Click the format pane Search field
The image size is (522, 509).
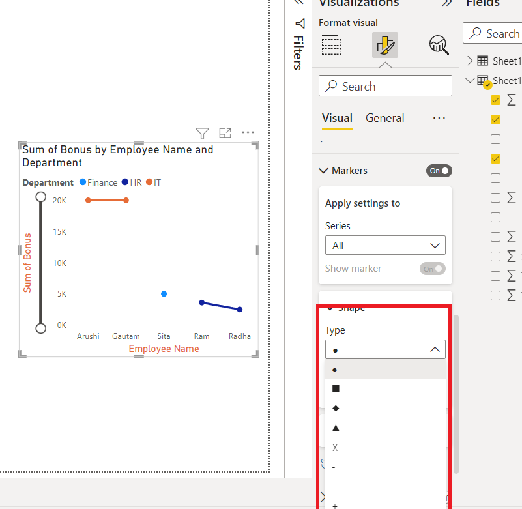385,86
